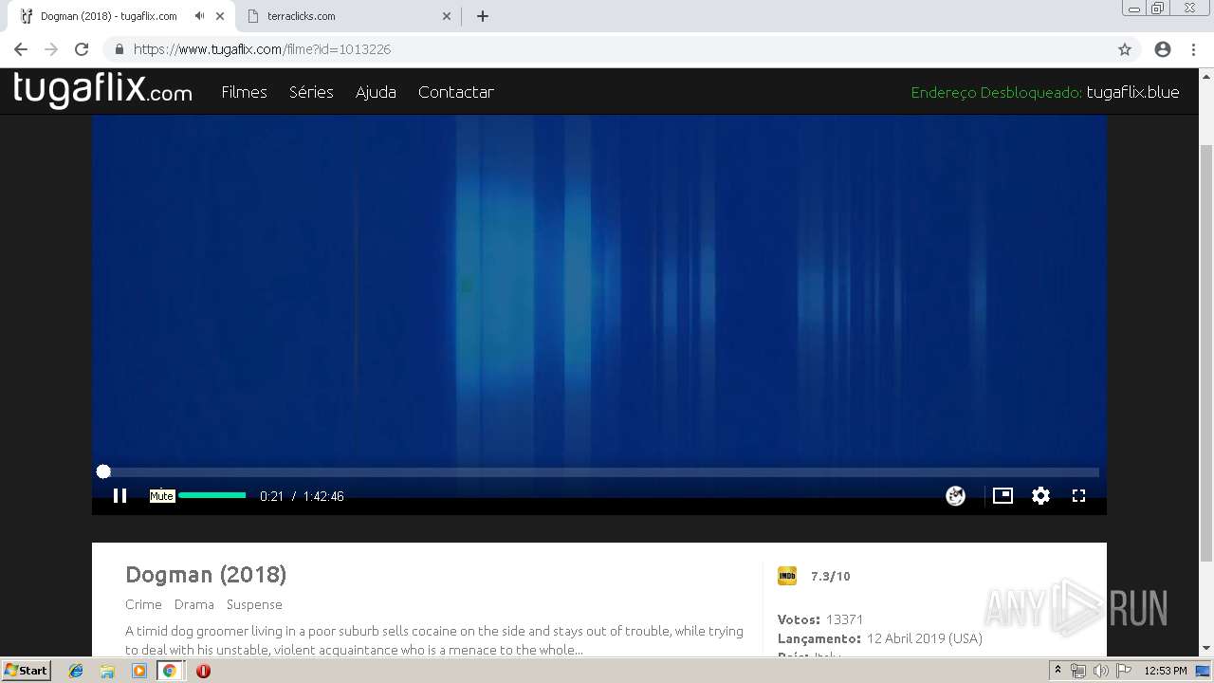
Task: Click the 7.3/10 rating text
Action: (x=831, y=576)
